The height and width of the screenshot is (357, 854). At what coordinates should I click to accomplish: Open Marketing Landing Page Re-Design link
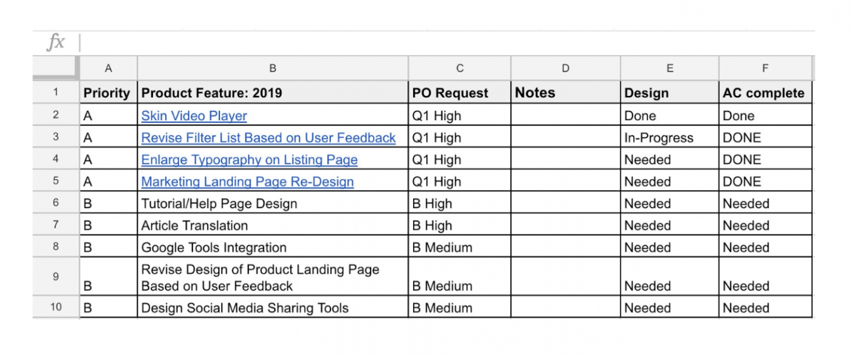(x=248, y=182)
